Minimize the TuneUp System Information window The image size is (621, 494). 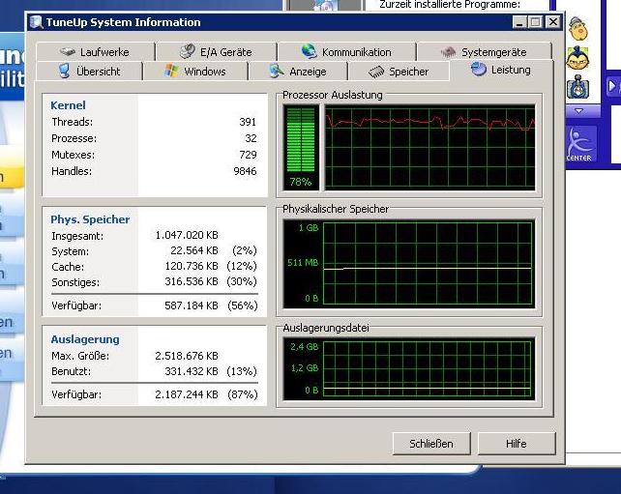click(519, 22)
